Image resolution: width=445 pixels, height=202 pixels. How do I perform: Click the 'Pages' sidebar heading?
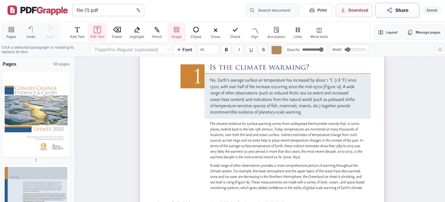click(9, 64)
